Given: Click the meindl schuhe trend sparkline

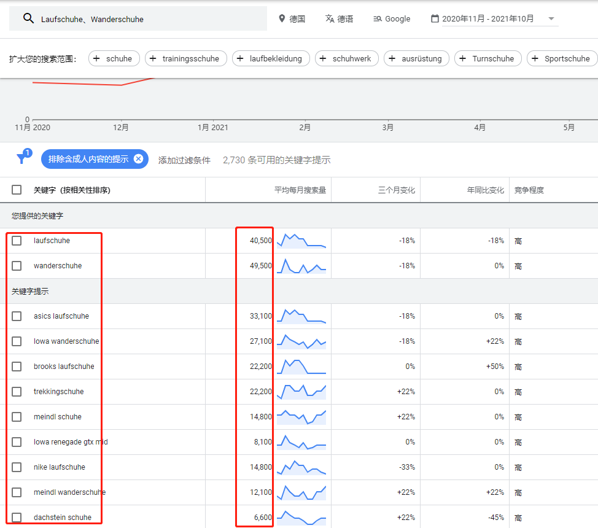Looking at the screenshot, I should 301,417.
